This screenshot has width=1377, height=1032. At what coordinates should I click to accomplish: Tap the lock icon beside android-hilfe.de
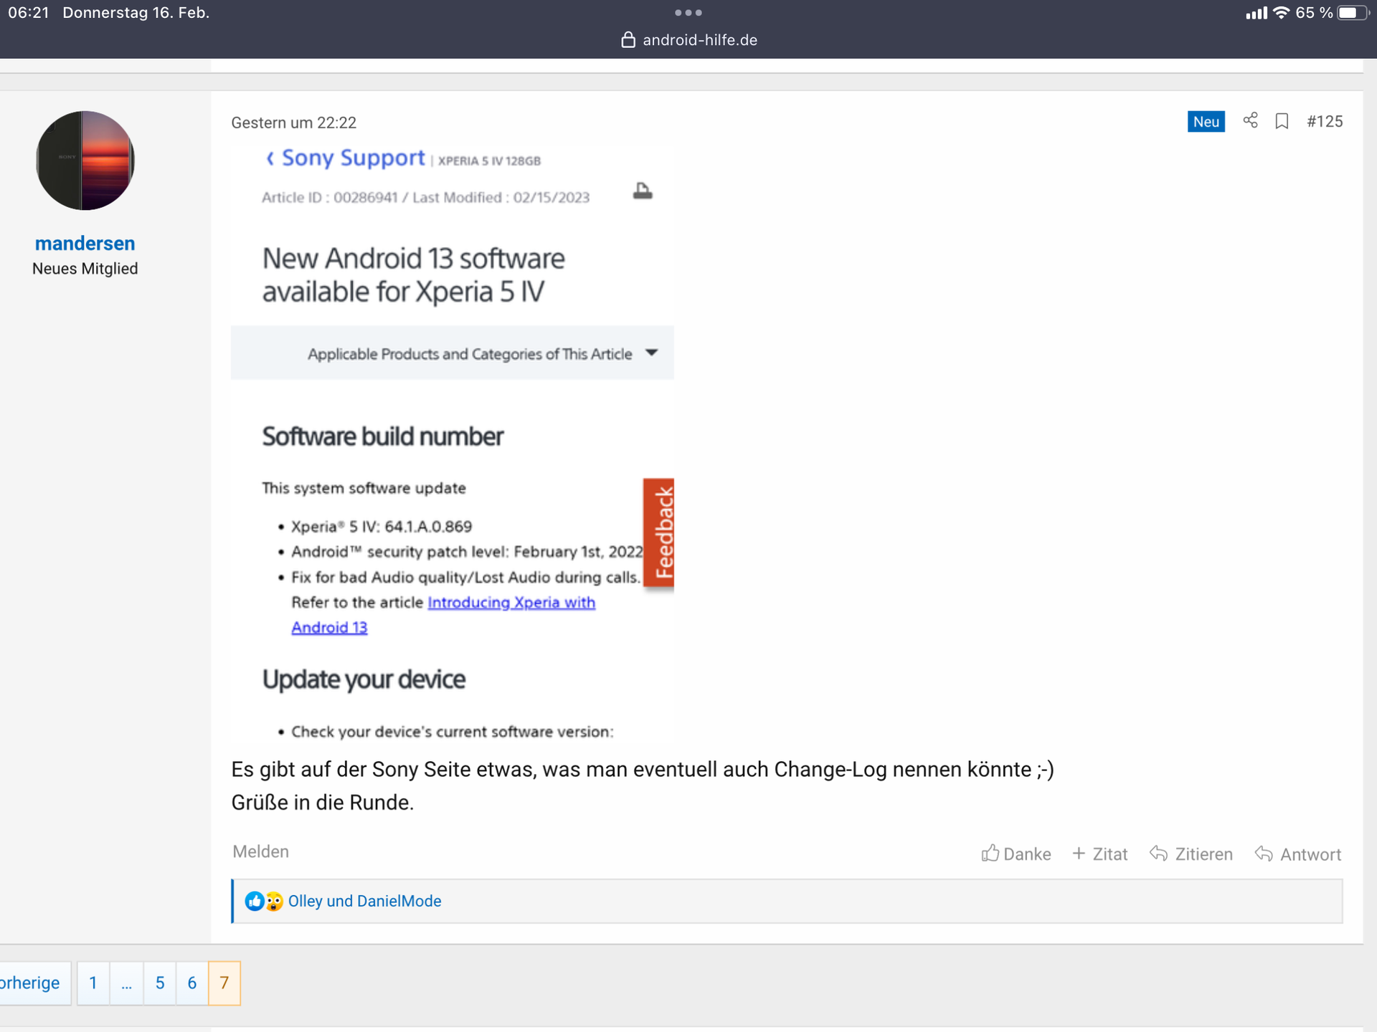[x=628, y=40]
